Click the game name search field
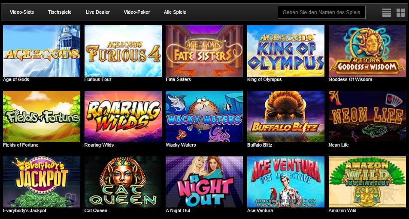409x219 pixels. (321, 12)
